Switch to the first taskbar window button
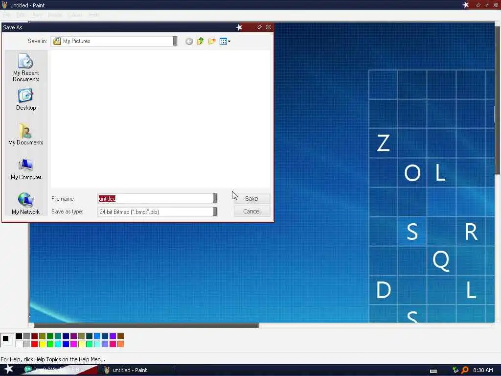501x376 pixels. click(x=59, y=370)
